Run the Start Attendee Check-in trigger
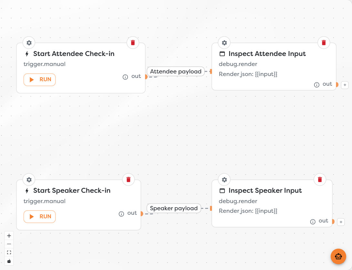 click(x=39, y=80)
